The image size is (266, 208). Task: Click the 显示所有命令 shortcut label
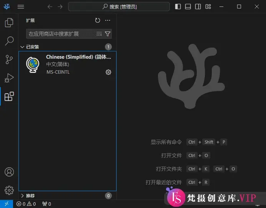166,142
